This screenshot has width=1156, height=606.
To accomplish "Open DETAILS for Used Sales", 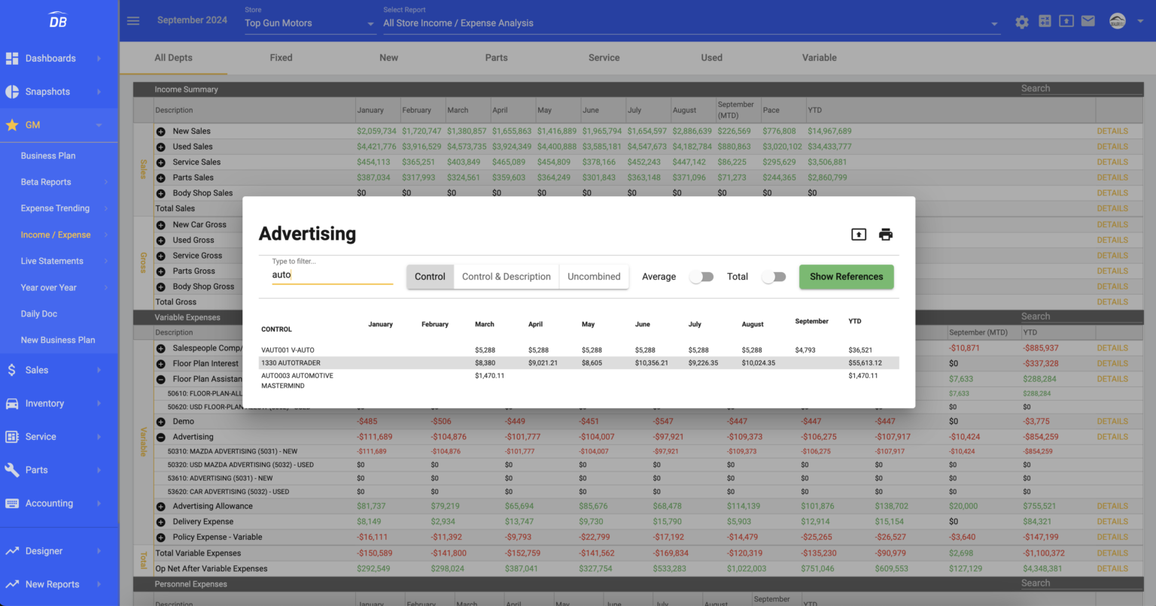I will [1112, 146].
